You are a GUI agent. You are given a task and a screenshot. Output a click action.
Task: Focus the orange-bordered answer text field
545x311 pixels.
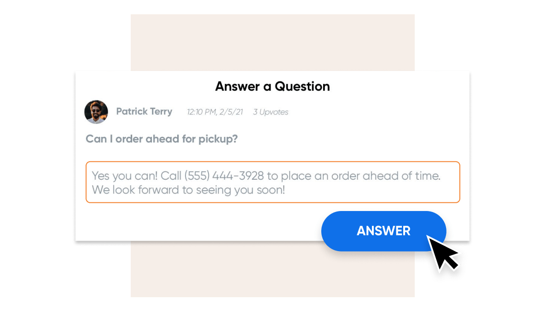pos(273,182)
